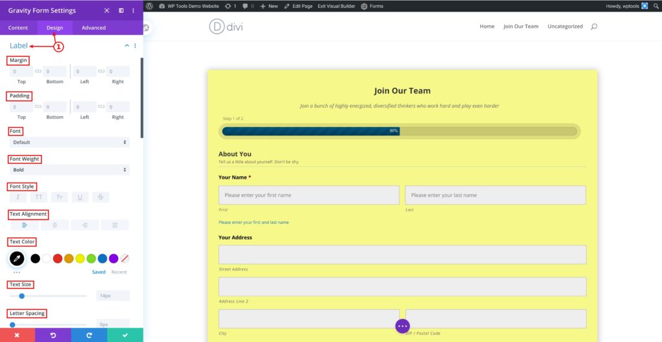Click the first name input field

click(309, 195)
